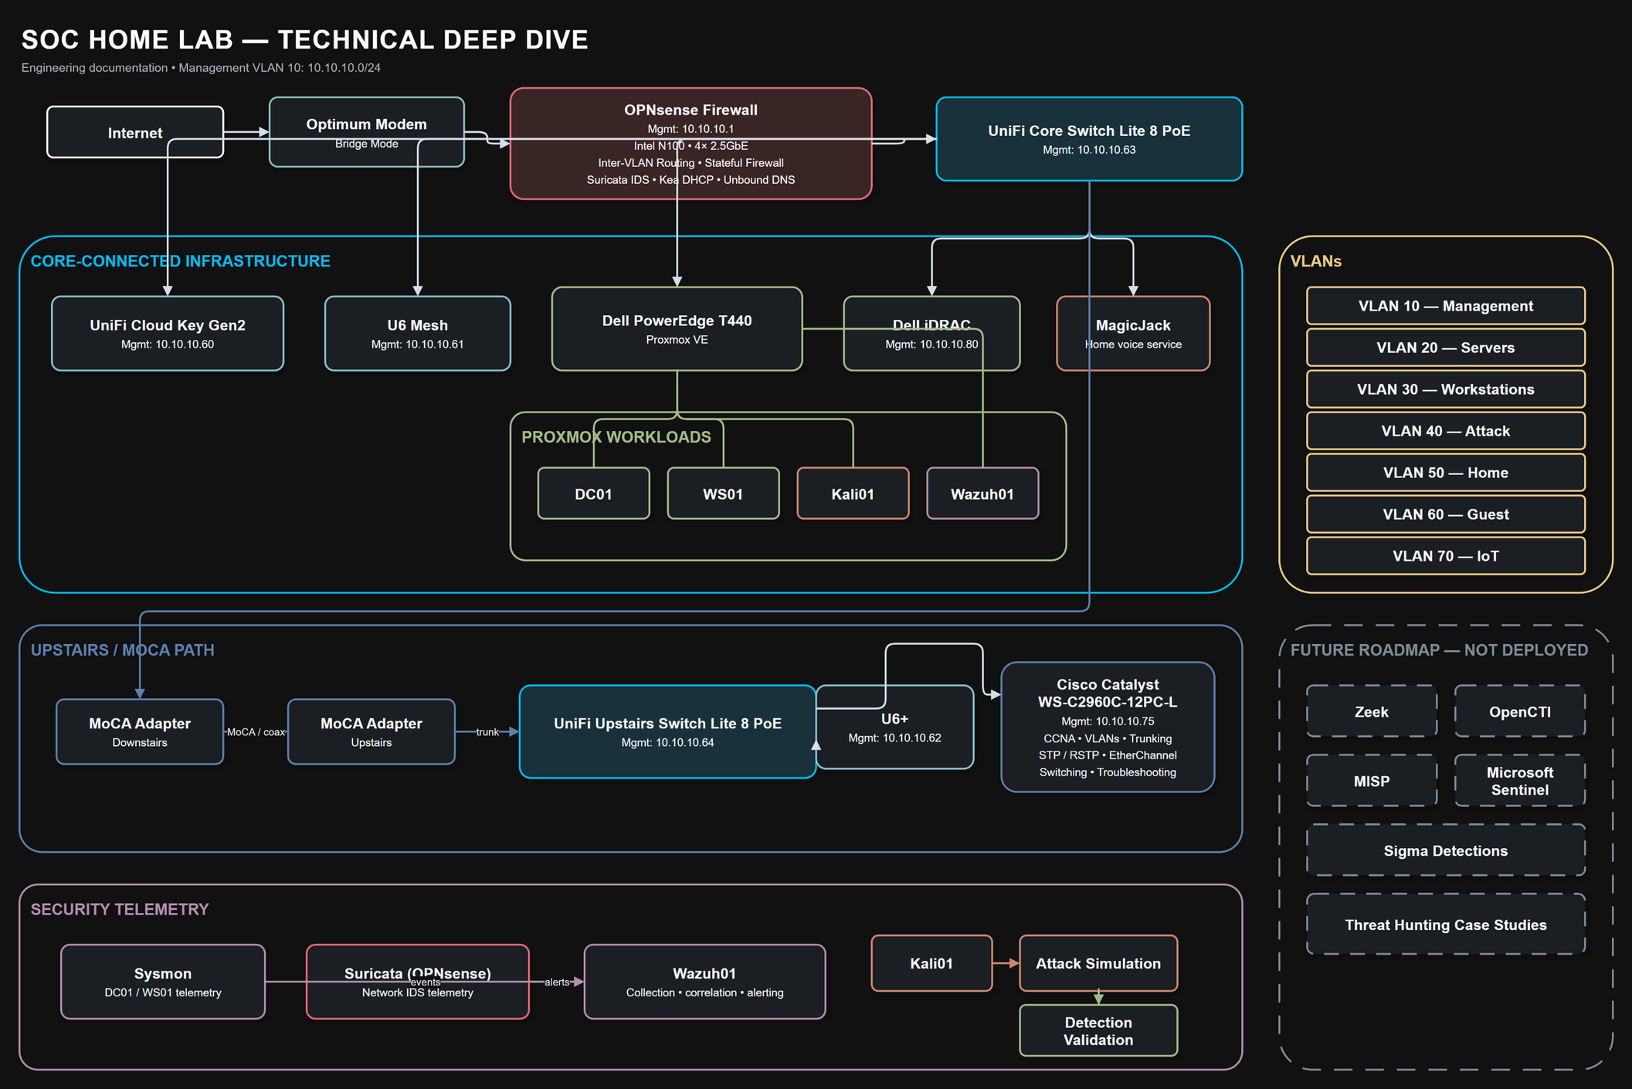Click the Engineering documentation subtitle line

(201, 68)
